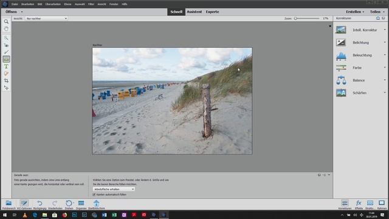Open the Hilfe menu
The height and width of the screenshot is (219, 389).
click(x=124, y=4)
